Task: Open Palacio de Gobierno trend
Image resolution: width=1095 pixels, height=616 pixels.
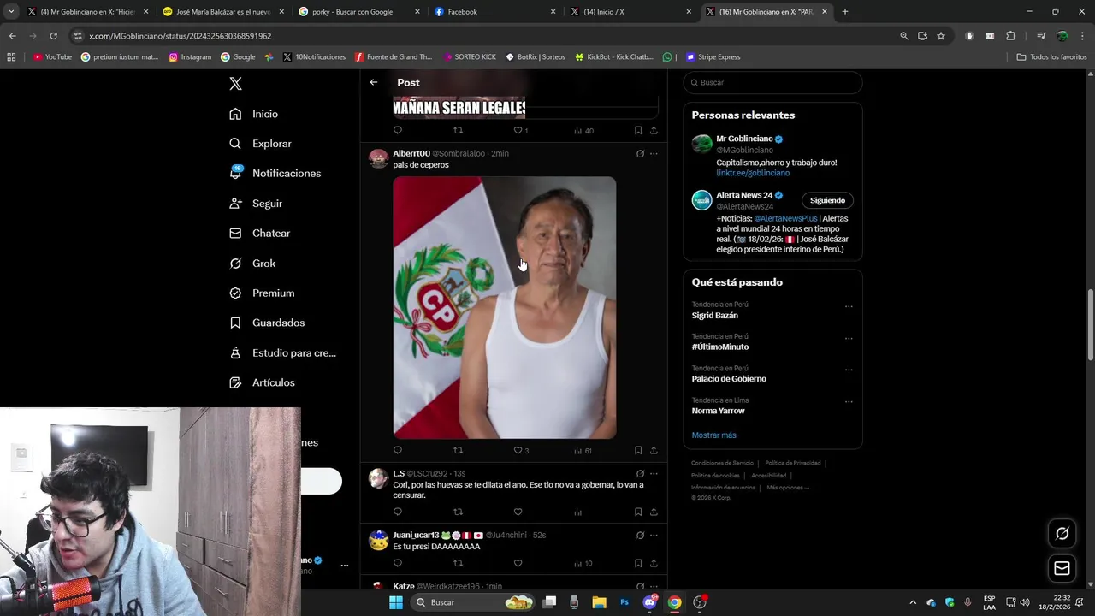Action: tap(729, 379)
